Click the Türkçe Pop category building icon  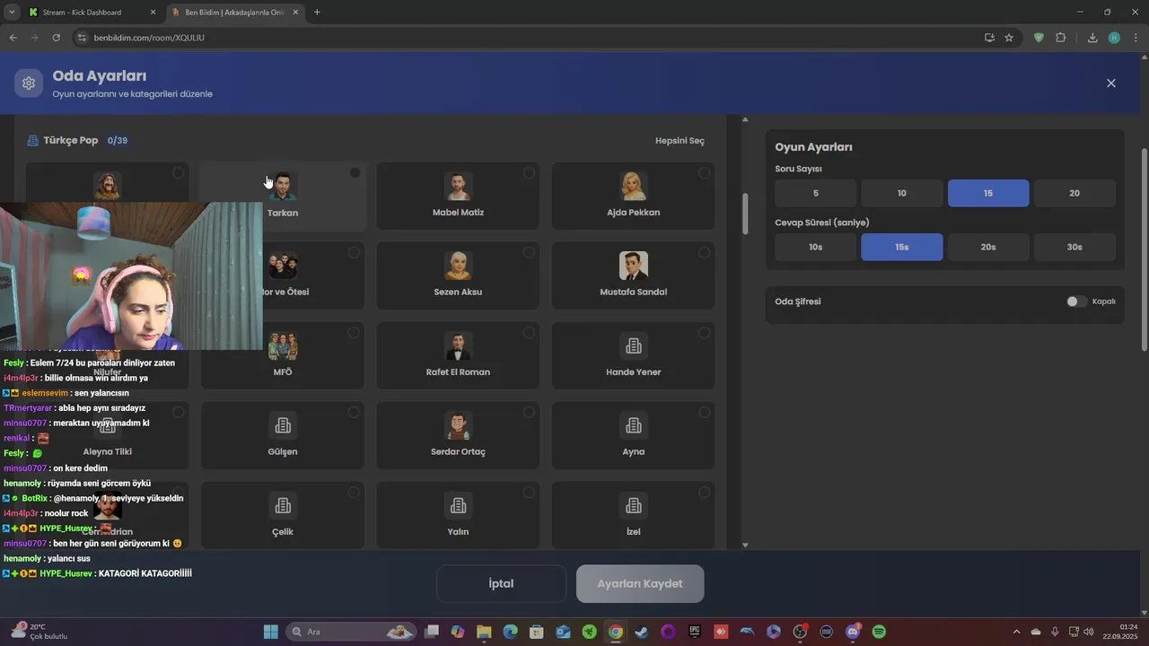33,141
